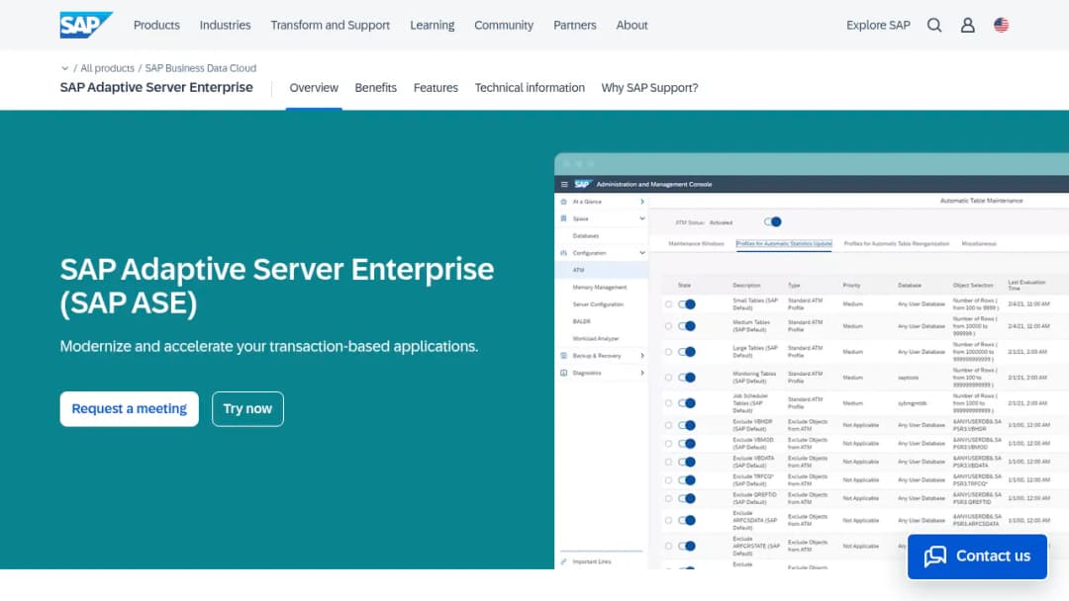The width and height of the screenshot is (1069, 601).
Task: Collapse the Configuration section chevron
Action: coord(642,253)
